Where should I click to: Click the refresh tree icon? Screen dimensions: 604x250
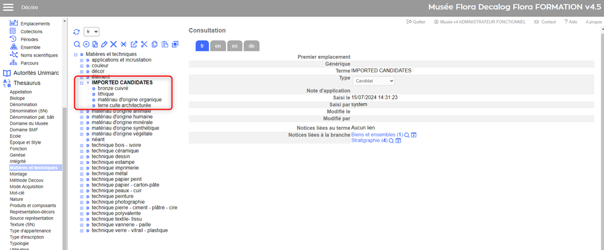tap(76, 32)
